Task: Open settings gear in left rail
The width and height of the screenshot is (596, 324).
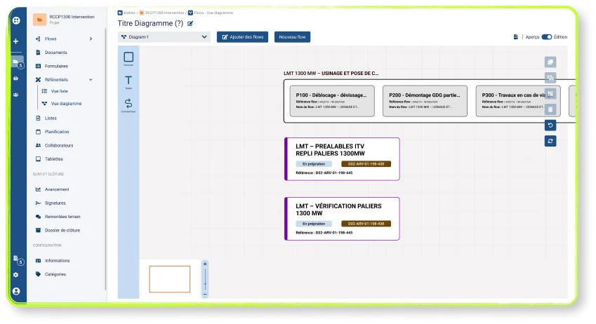Action: click(16, 275)
